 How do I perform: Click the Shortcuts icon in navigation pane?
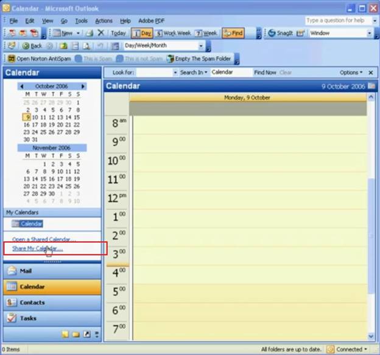coord(86,335)
